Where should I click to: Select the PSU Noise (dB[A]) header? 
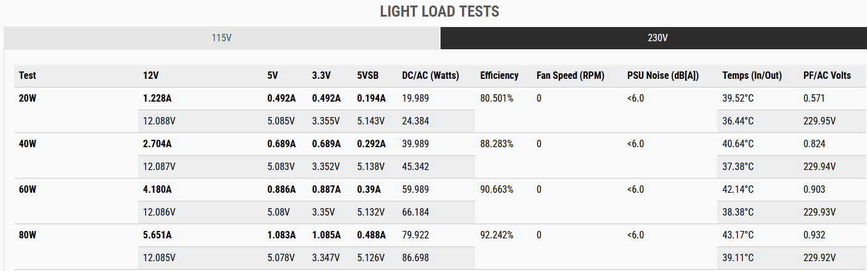tap(663, 76)
